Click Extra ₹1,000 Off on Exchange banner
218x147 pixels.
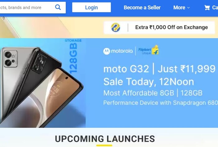pyautogui.click(x=159, y=27)
